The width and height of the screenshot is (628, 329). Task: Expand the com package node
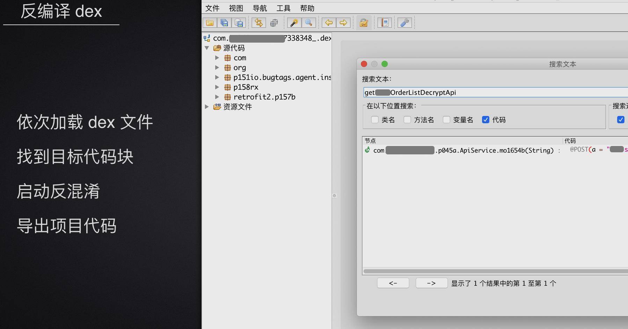pyautogui.click(x=217, y=58)
